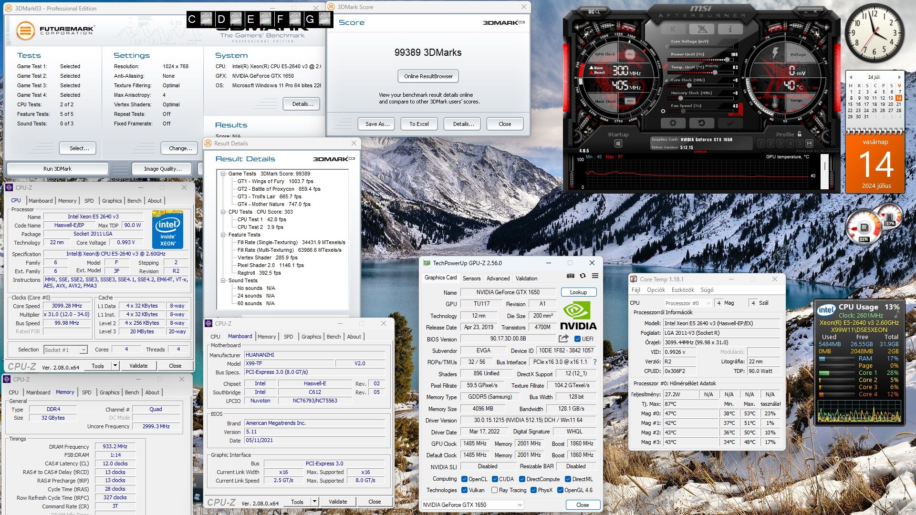
Task: Click the Bus Interface question mark in GPU-Z
Action: pyautogui.click(x=594, y=362)
